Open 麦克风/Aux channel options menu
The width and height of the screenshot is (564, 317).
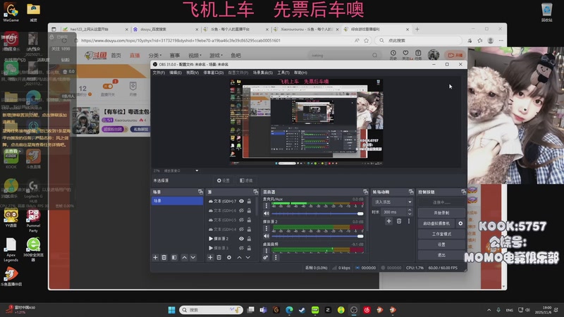(266, 206)
